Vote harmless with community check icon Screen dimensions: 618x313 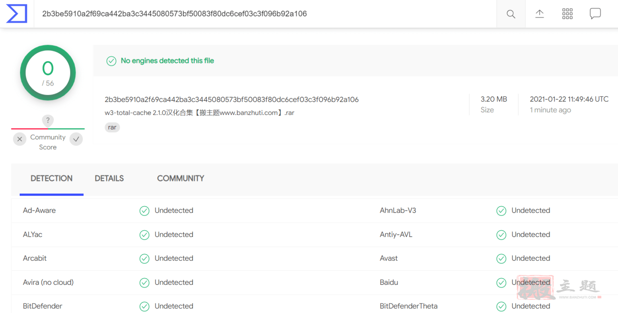pos(76,139)
